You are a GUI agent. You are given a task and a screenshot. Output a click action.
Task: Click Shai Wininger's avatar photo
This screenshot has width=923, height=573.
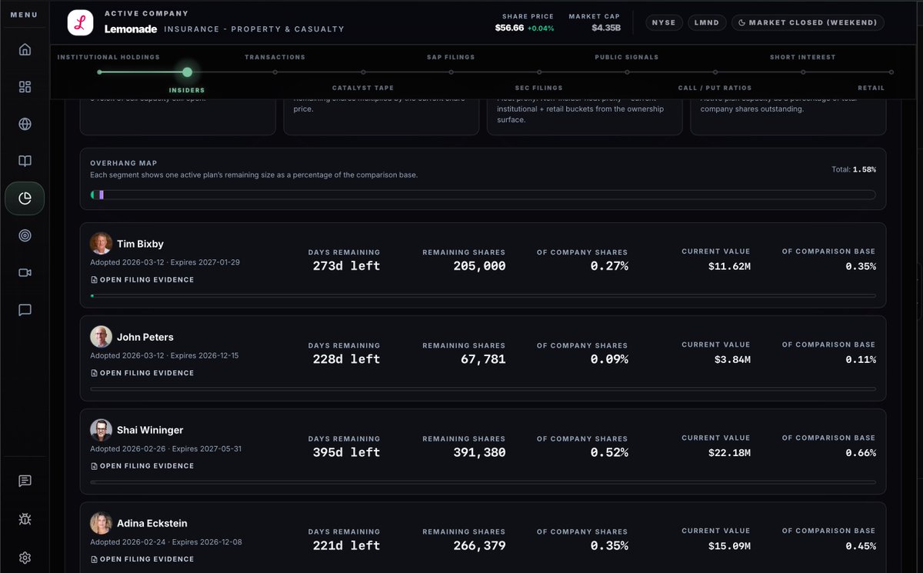tap(101, 430)
